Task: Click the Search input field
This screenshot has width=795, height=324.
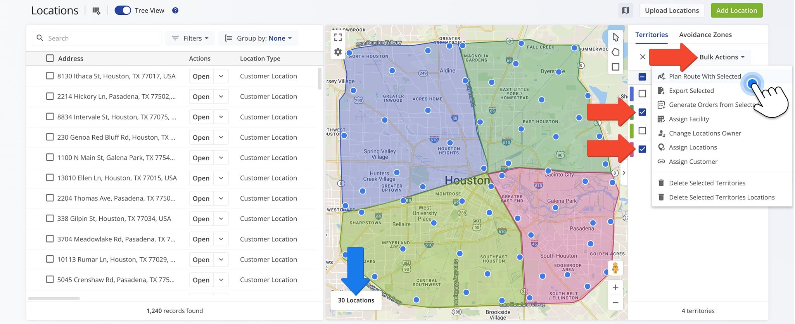Action: [x=97, y=38]
